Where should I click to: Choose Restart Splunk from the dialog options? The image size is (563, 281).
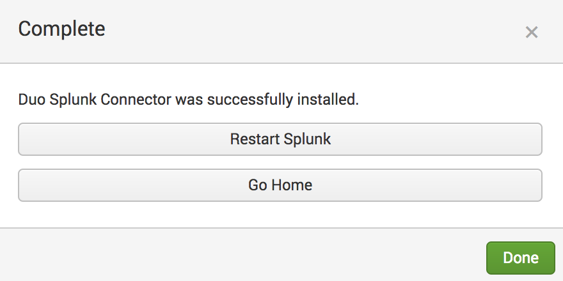(280, 139)
